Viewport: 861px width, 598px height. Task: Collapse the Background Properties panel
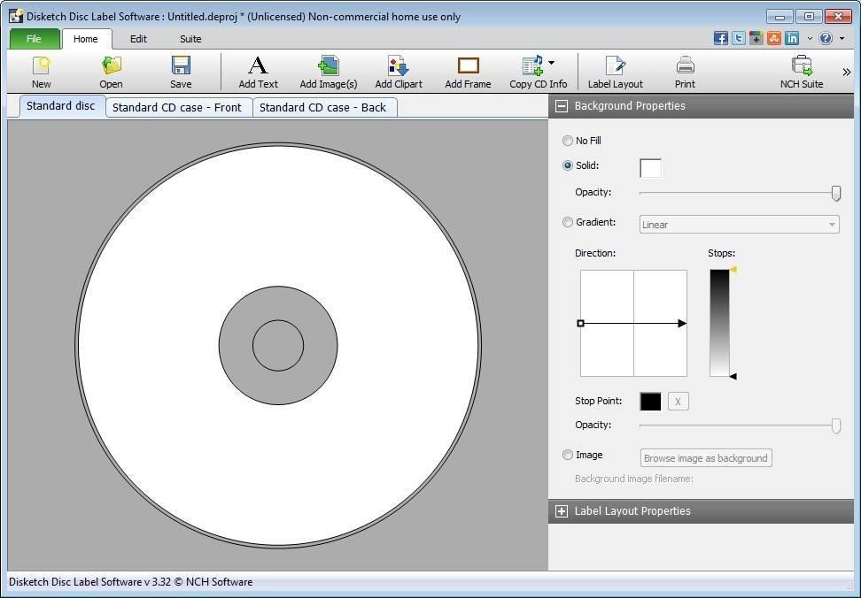(561, 105)
